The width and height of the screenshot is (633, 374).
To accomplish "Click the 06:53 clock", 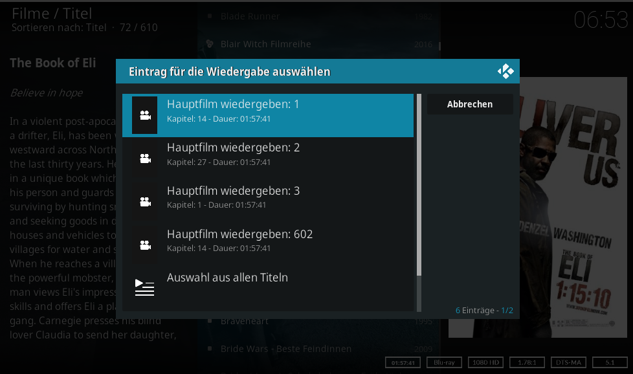I will coord(601,20).
